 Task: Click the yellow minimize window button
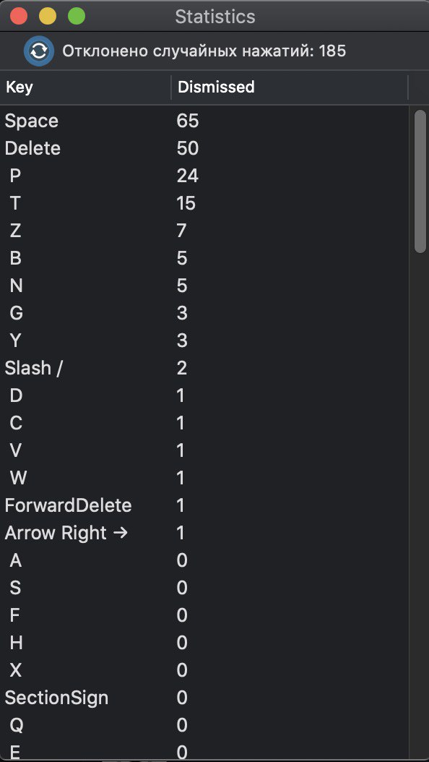48,16
